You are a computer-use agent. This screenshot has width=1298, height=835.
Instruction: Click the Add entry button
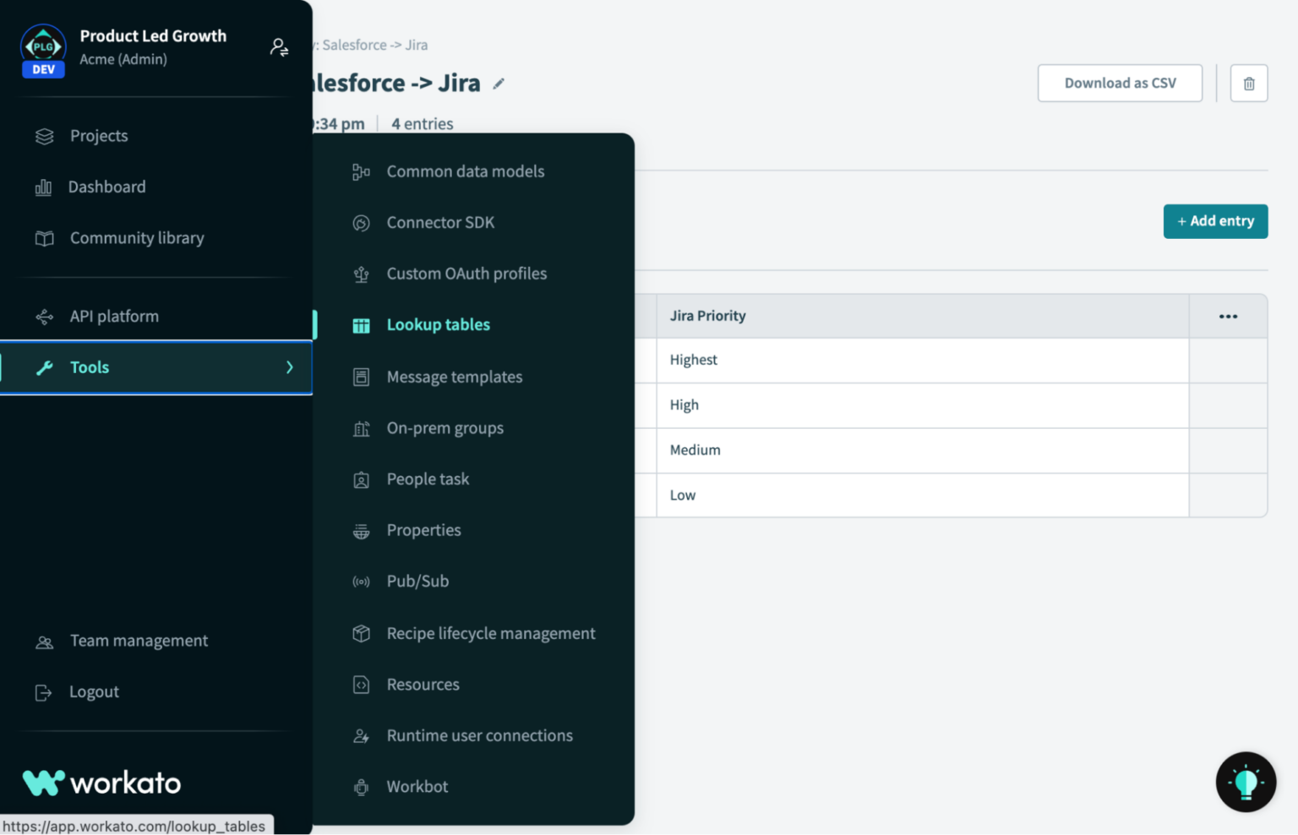(1215, 221)
